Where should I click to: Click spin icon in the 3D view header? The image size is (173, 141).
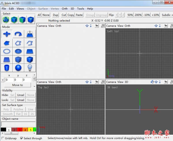[x=152, y=82]
